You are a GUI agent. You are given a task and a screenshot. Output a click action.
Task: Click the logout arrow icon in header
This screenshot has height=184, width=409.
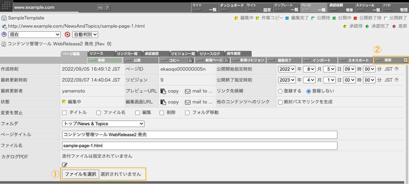(x=101, y=7)
